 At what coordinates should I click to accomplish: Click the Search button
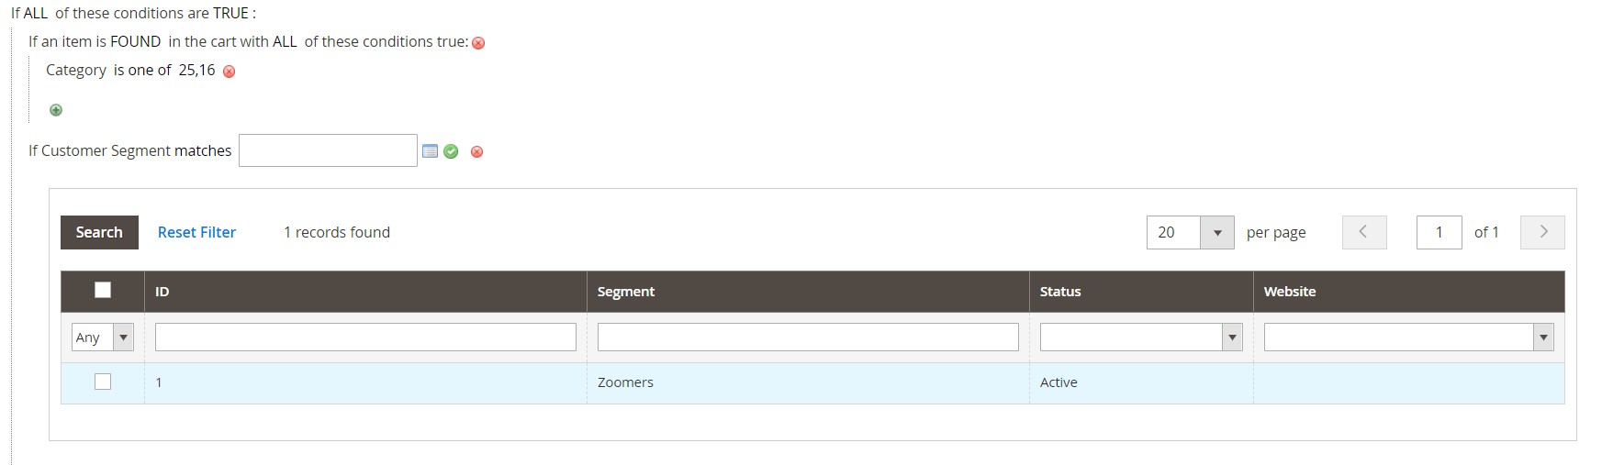(99, 232)
